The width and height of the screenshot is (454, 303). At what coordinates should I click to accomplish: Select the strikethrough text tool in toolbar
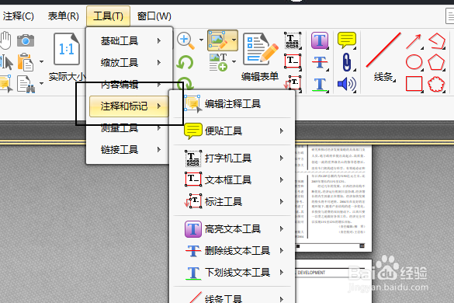[320, 62]
